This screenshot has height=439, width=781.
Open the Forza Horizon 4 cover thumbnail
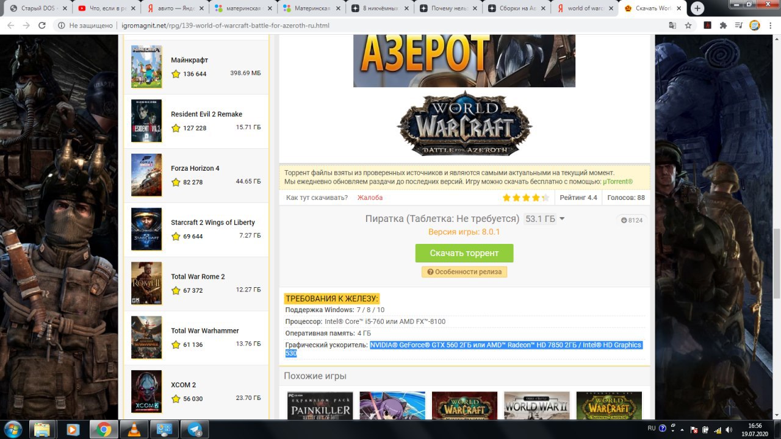coord(146,175)
